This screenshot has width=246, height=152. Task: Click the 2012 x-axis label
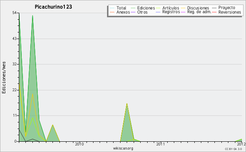pos(241,144)
